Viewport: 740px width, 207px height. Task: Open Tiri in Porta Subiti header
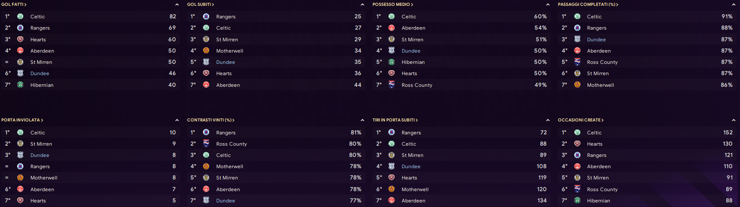pyautogui.click(x=395, y=120)
